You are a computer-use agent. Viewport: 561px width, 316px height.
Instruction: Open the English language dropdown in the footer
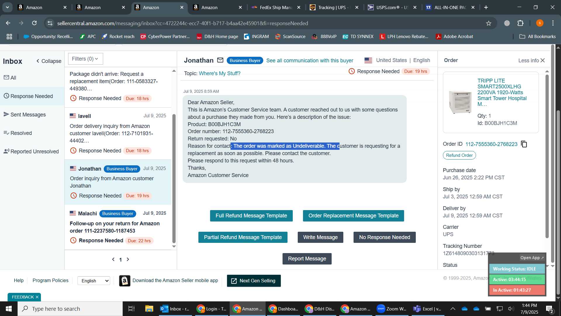(x=94, y=281)
